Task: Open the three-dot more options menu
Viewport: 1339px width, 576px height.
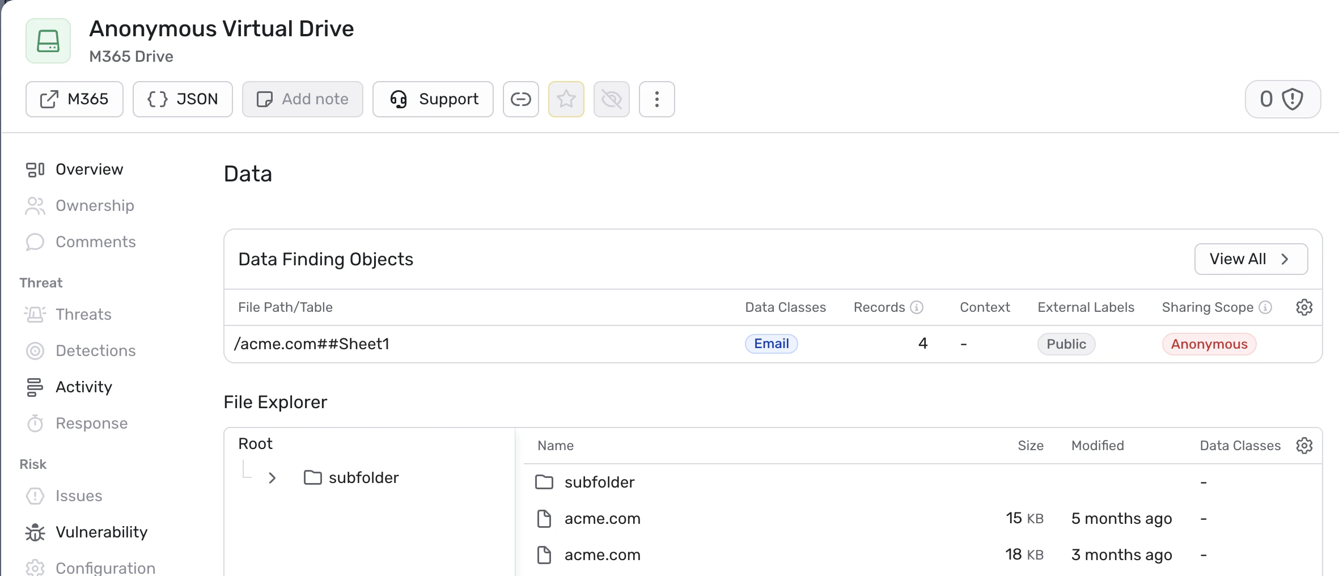Action: [x=656, y=99]
